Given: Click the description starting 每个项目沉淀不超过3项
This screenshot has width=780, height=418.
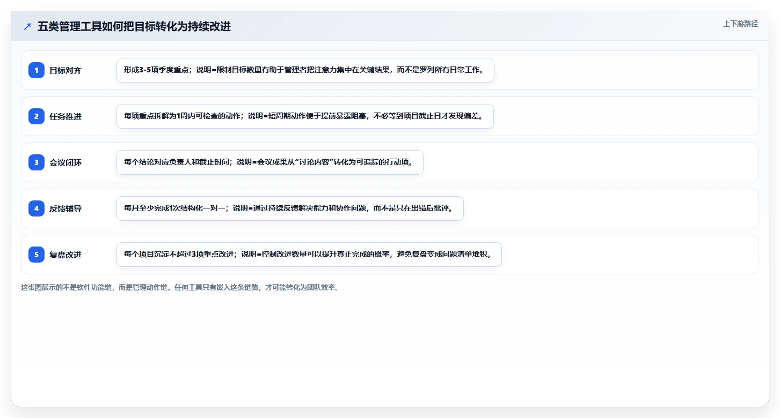Looking at the screenshot, I should (x=309, y=255).
